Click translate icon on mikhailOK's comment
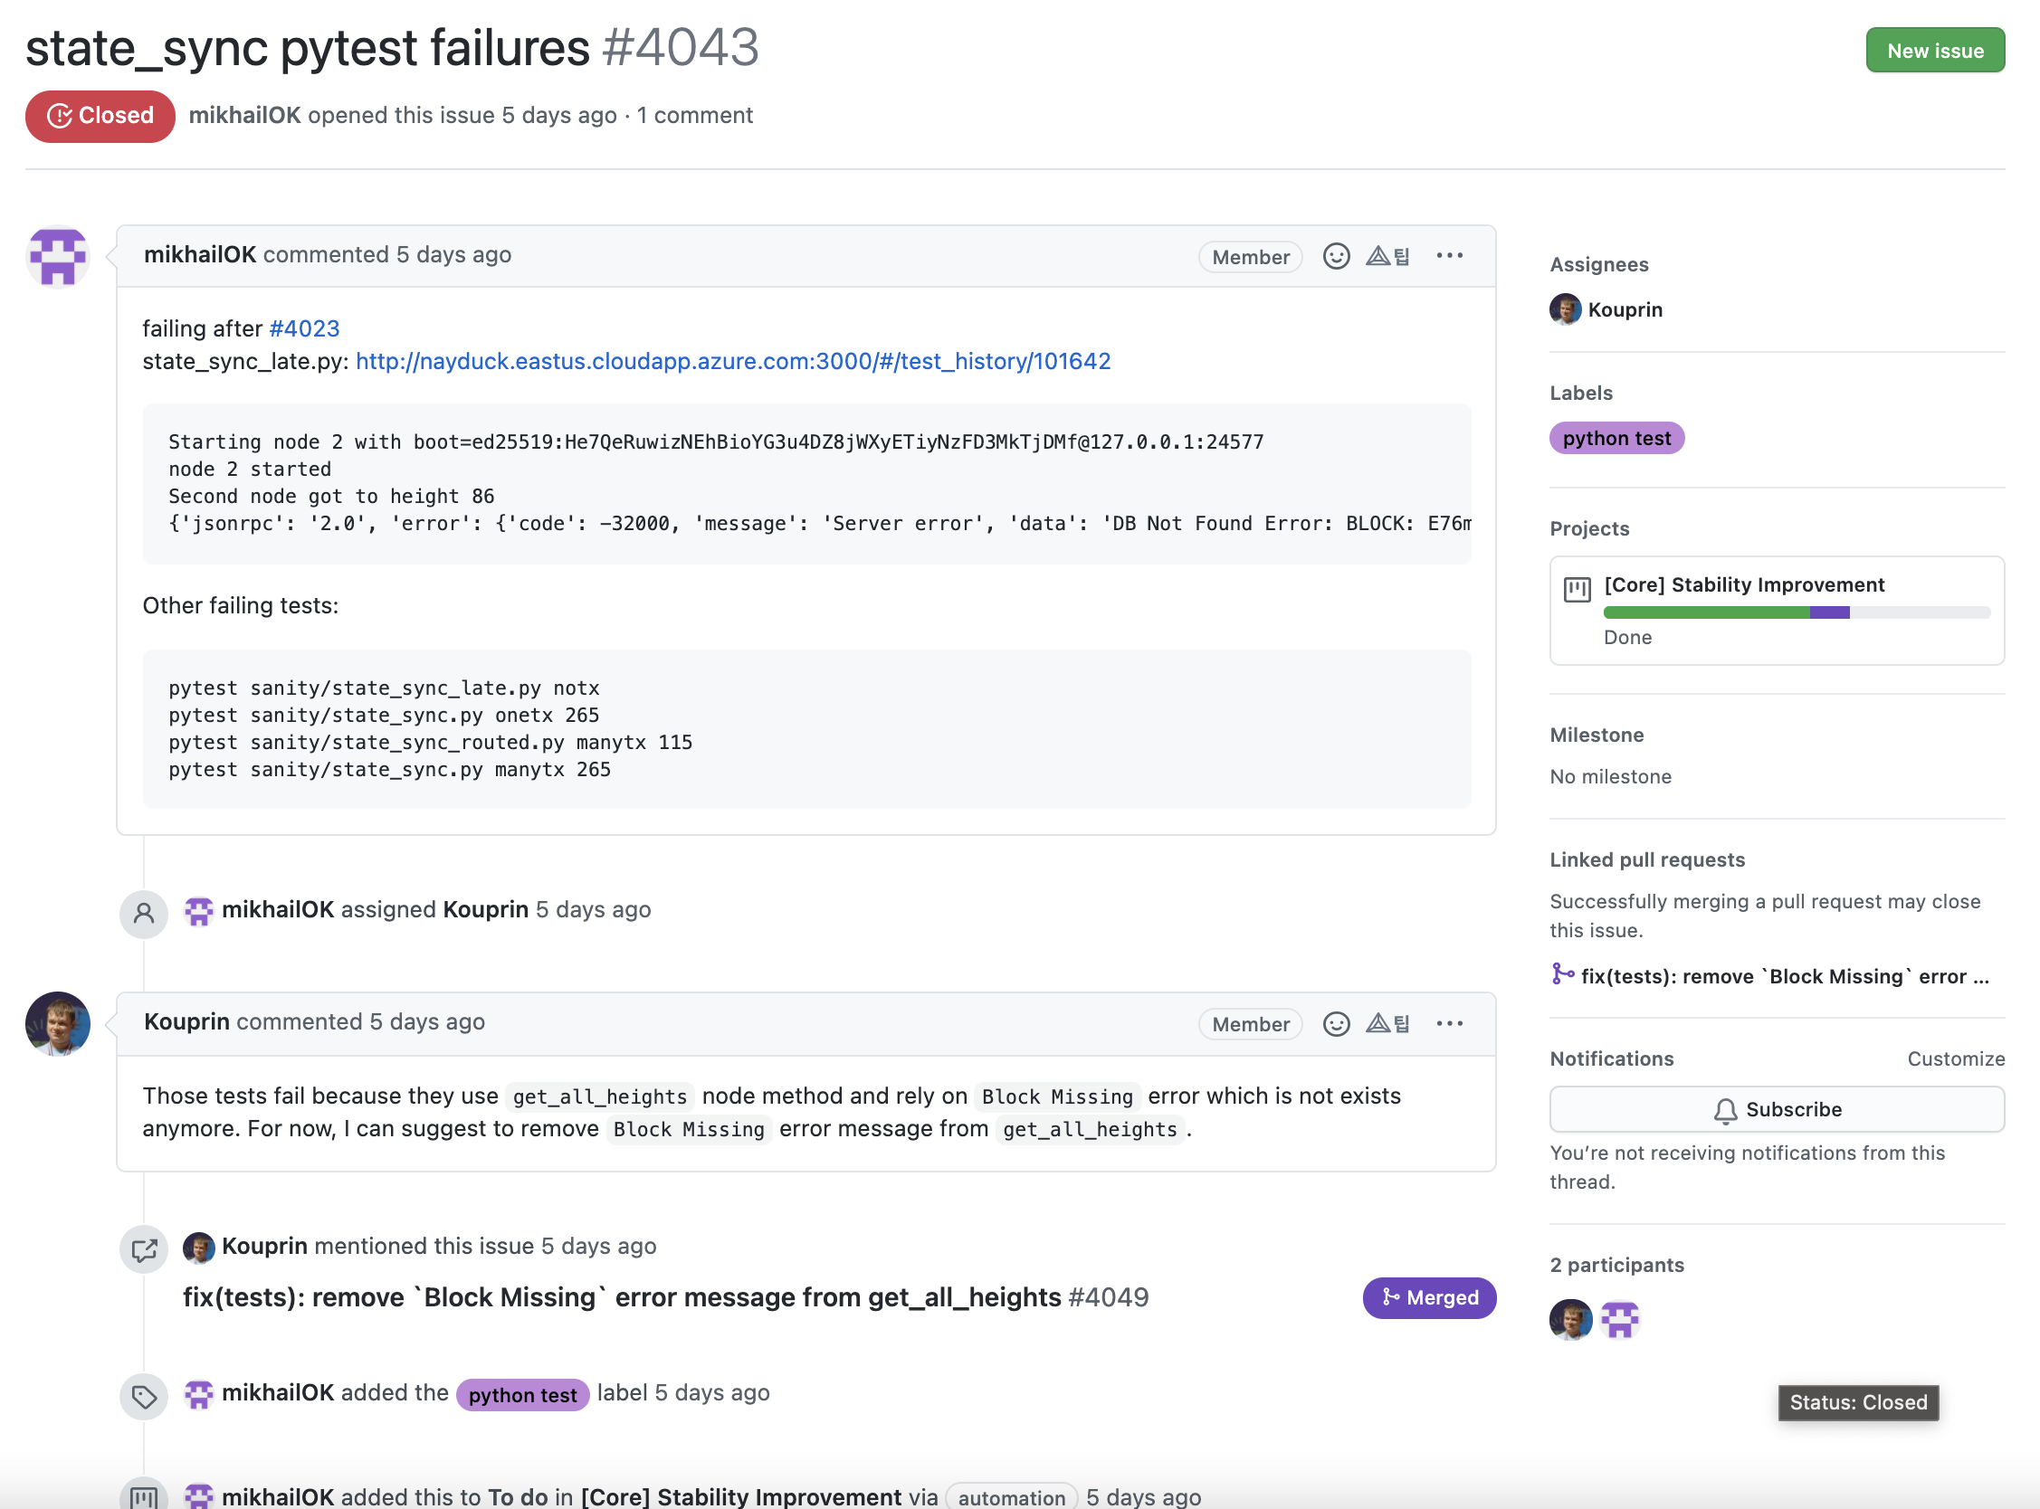Viewport: 2040px width, 1509px height. pos(1387,256)
